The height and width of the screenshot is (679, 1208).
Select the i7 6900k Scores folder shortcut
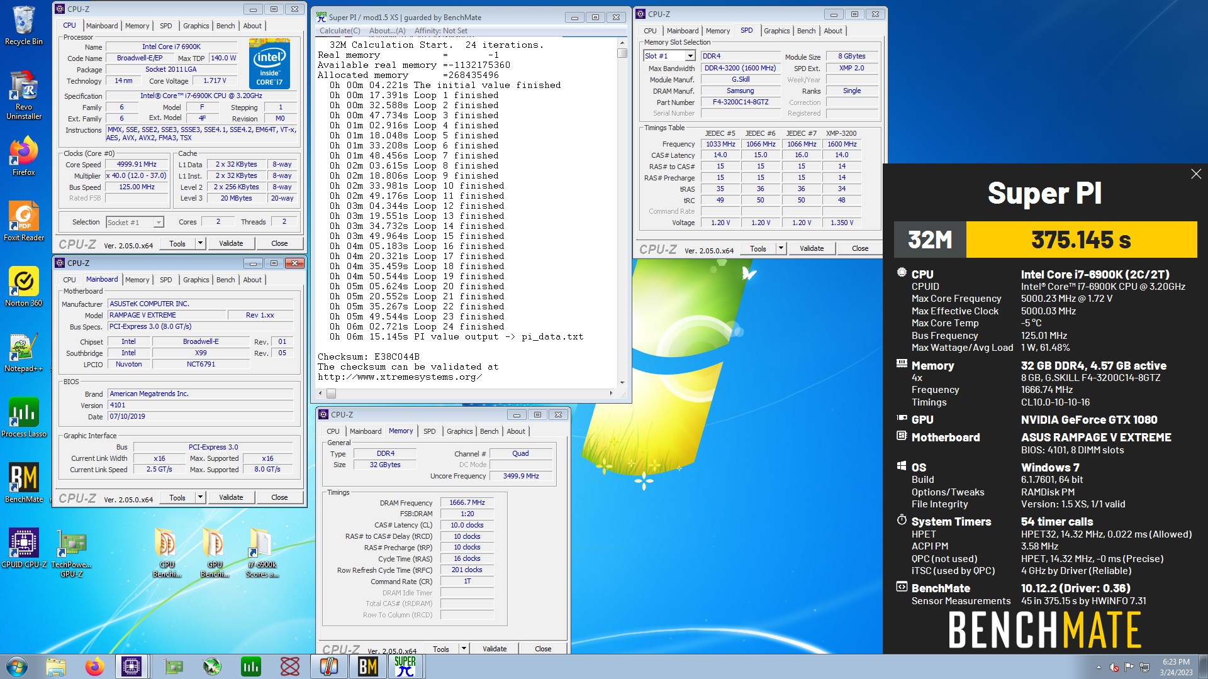tap(261, 553)
